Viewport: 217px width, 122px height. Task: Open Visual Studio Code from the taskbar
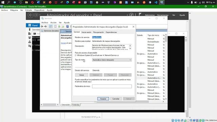coord(156,2)
